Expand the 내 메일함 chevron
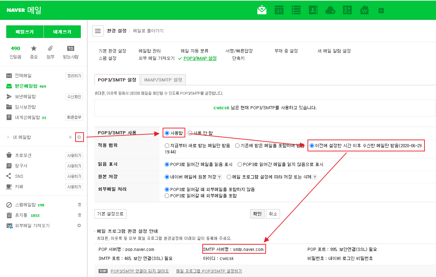Image resolution: width=436 pixels, height=277 pixels. 8,137
